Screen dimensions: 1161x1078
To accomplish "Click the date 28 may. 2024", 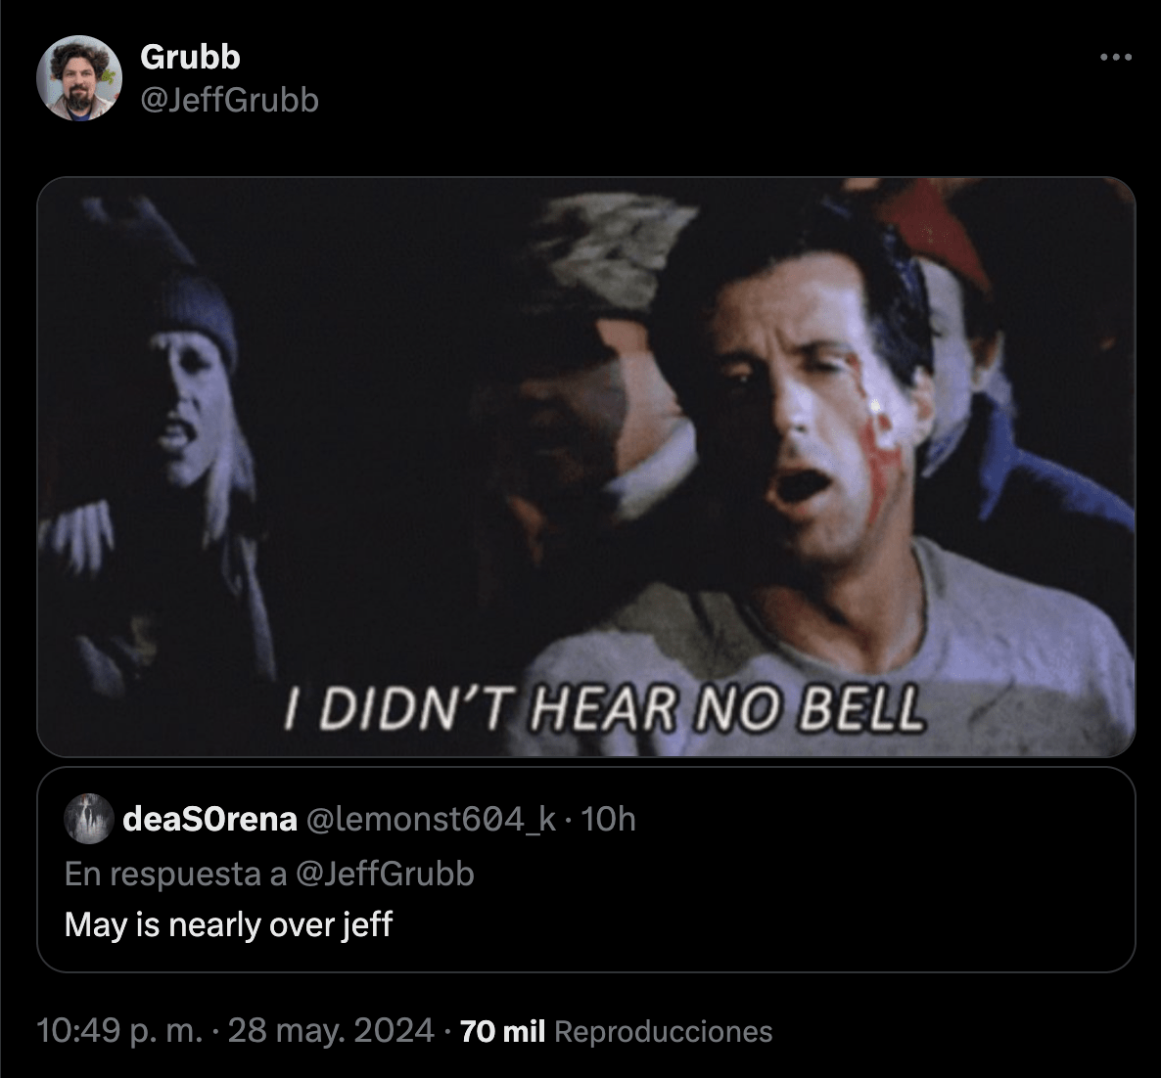I will [x=331, y=1031].
